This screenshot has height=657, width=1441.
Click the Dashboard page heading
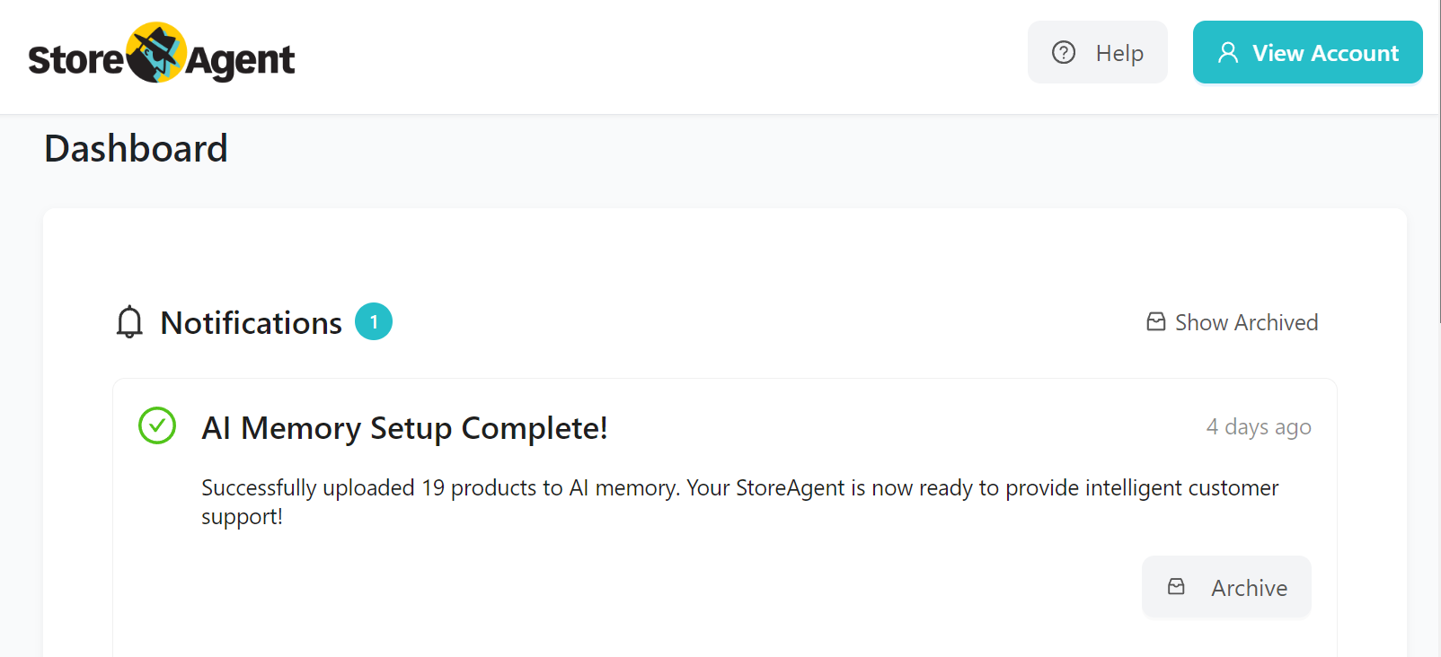pyautogui.click(x=136, y=149)
